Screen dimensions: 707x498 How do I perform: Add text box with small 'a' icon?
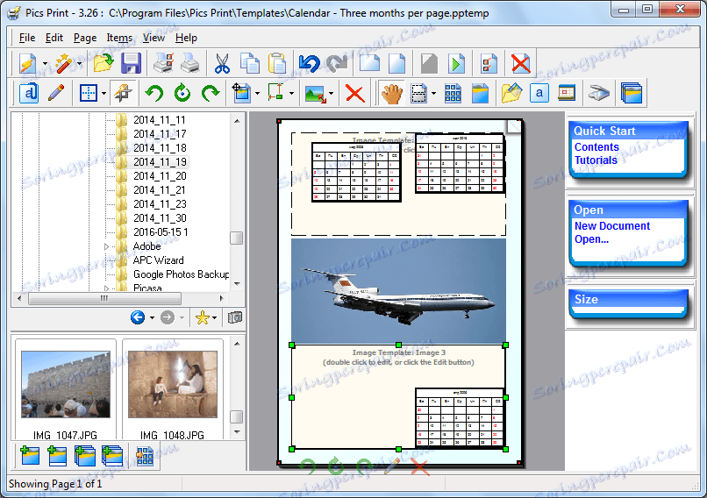tap(539, 93)
